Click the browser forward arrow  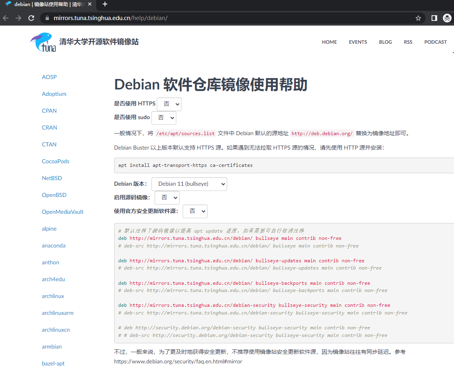pyautogui.click(x=18, y=18)
